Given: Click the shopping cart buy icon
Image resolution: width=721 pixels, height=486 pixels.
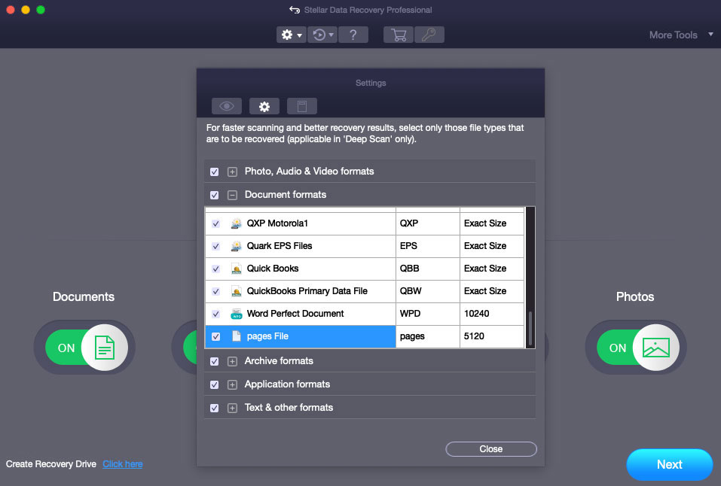Looking at the screenshot, I should click(x=399, y=35).
